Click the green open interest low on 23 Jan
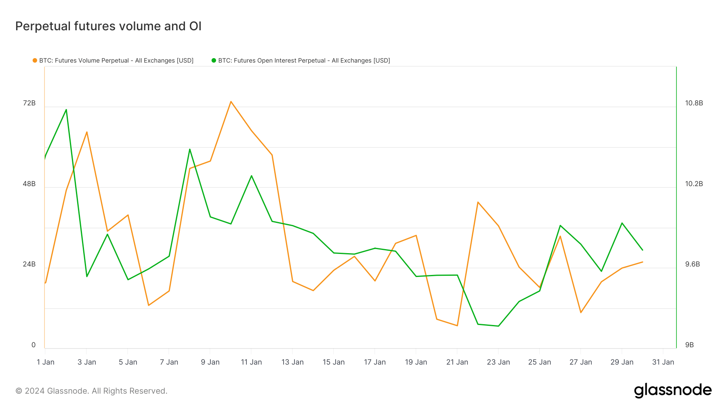The width and height of the screenshot is (727, 409). click(x=498, y=326)
